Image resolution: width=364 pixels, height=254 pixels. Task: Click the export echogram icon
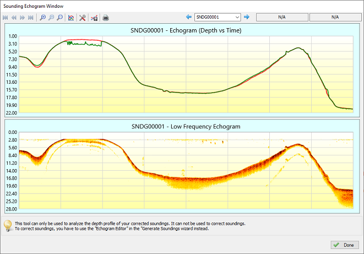(x=94, y=18)
